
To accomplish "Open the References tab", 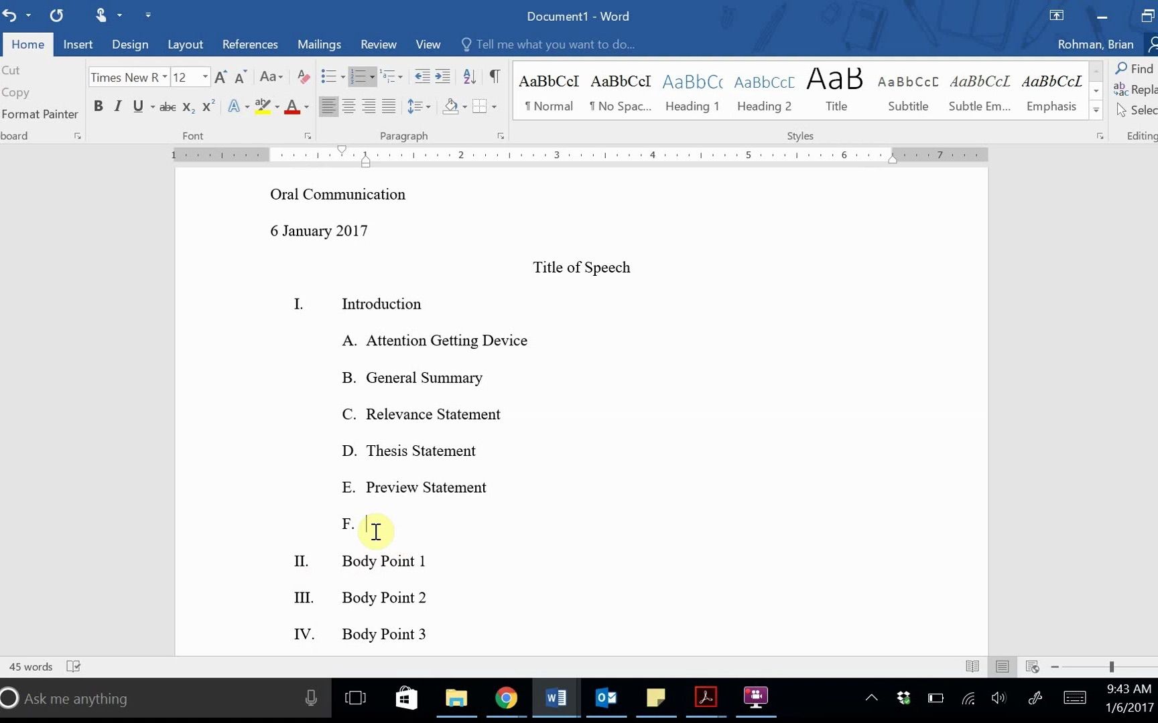I will click(250, 44).
